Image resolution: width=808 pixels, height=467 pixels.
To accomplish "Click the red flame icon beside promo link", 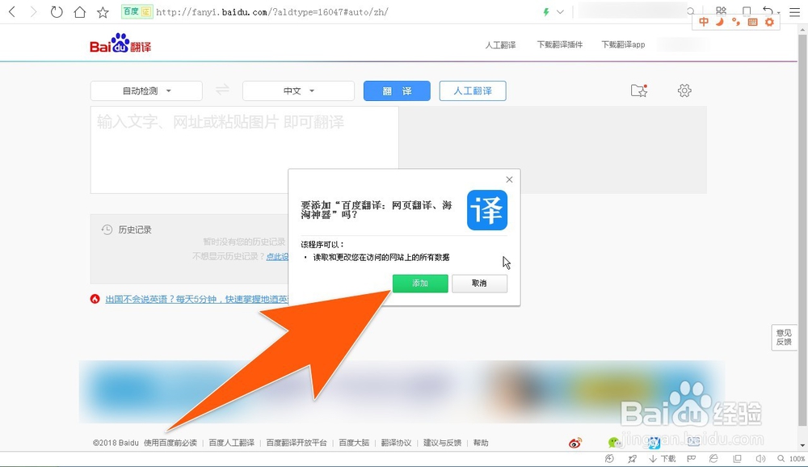I will point(95,299).
